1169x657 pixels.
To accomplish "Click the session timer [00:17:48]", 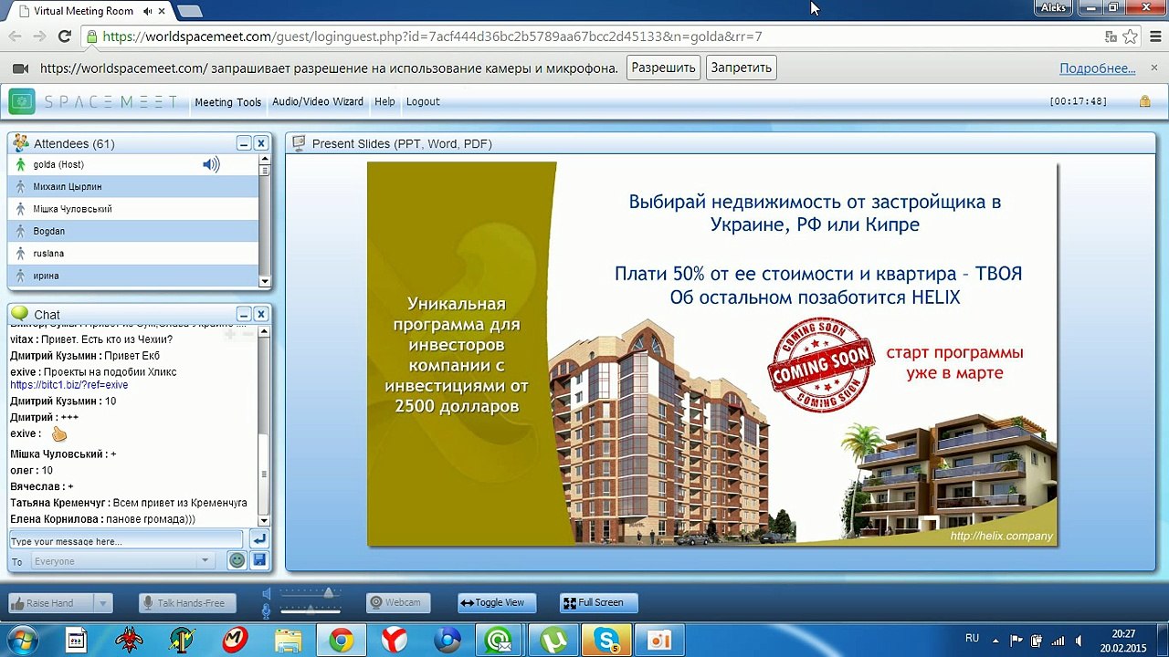I will 1079,102.
